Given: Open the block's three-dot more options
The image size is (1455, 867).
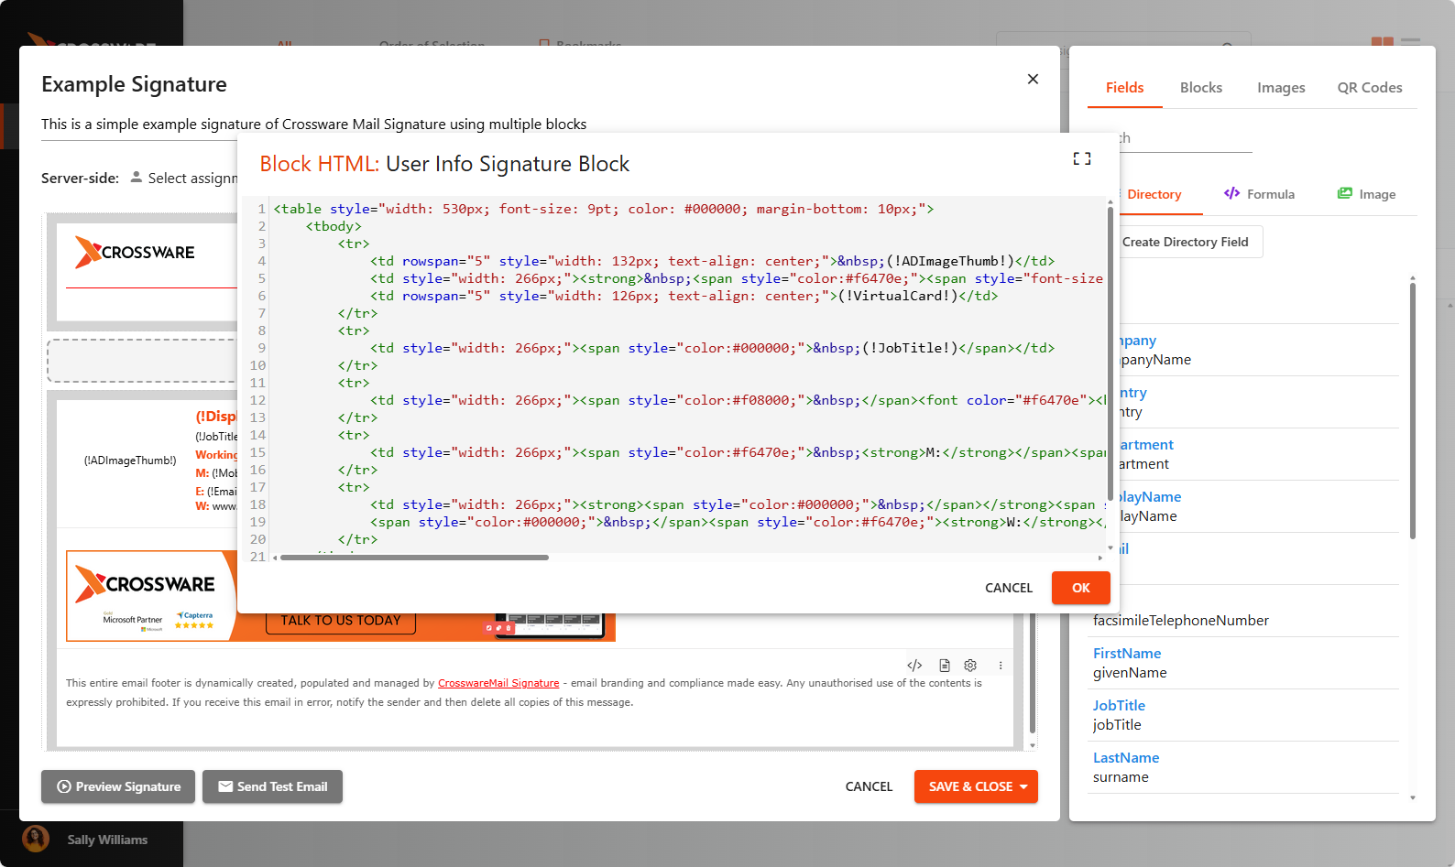Looking at the screenshot, I should [x=1001, y=666].
